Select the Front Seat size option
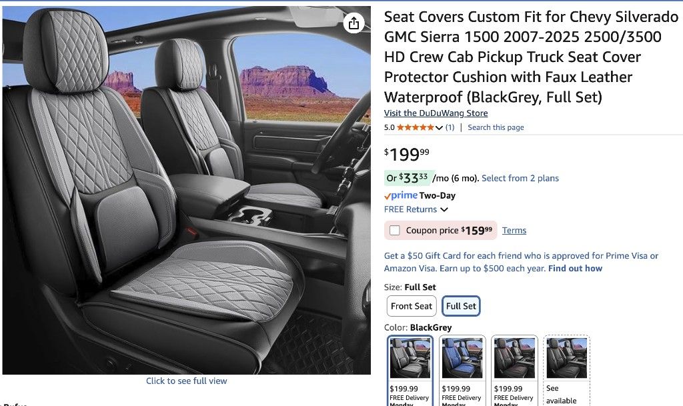The image size is (683, 406). pos(412,306)
